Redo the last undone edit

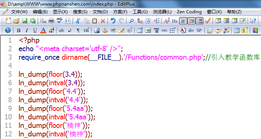point(121,21)
